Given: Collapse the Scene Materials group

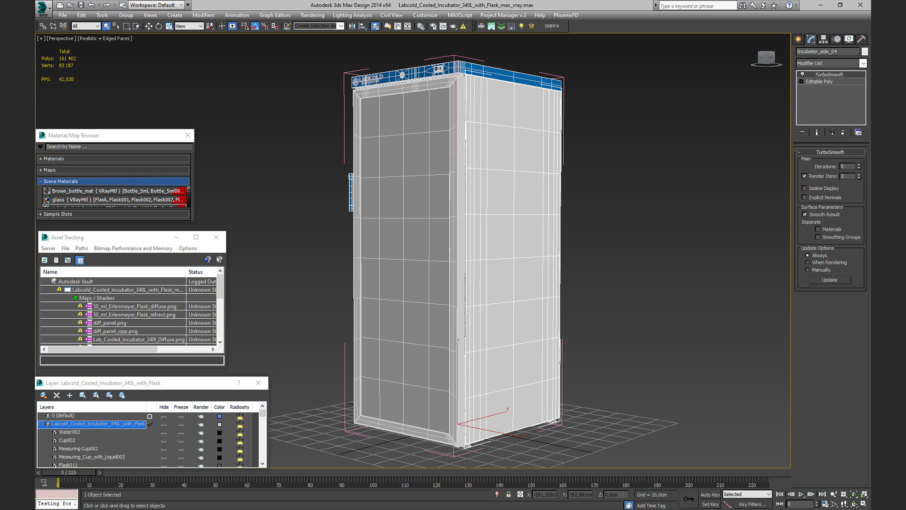Looking at the screenshot, I should pos(113,181).
